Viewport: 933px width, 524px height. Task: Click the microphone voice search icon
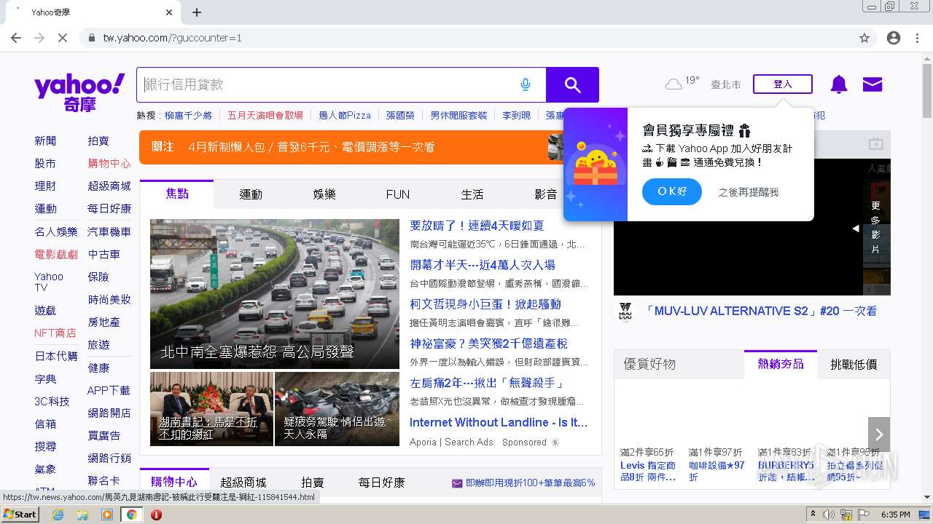click(x=526, y=85)
